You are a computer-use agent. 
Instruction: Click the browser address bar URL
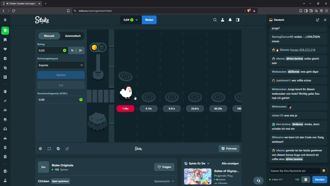click(95, 11)
